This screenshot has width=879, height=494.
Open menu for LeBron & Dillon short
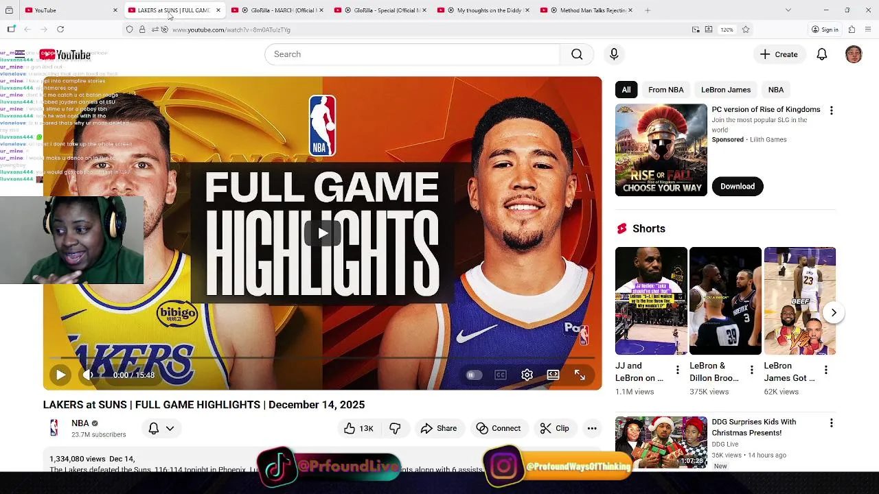click(x=751, y=370)
